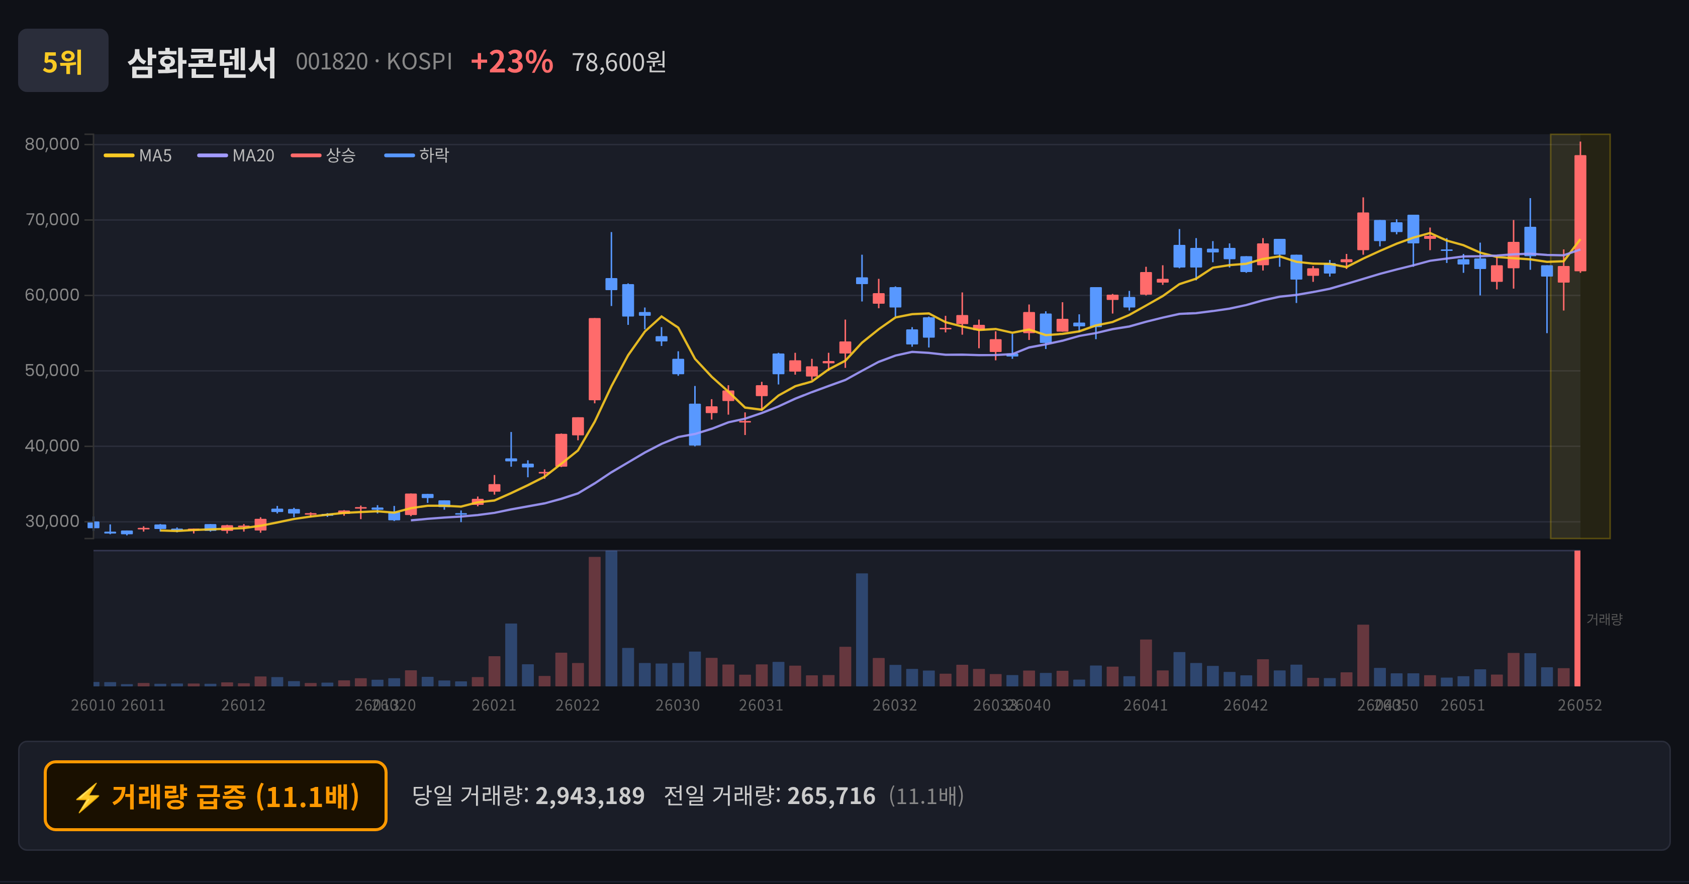The height and width of the screenshot is (884, 1689).
Task: Click the stock name 삼화콘덴서
Action: (x=202, y=62)
